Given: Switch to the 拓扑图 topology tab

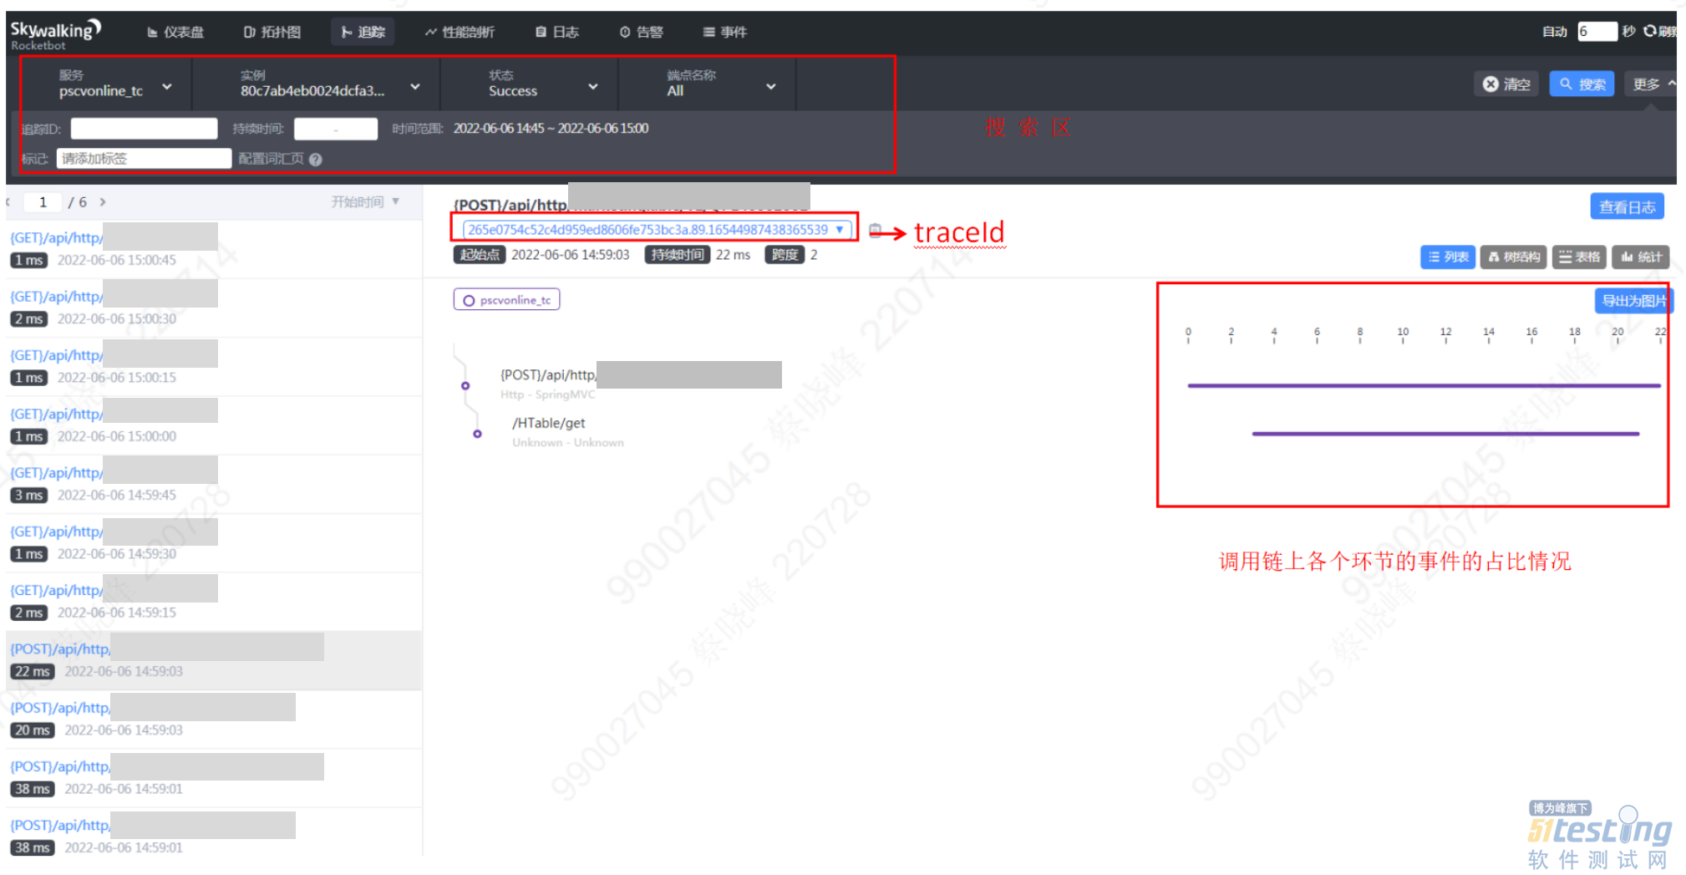Looking at the screenshot, I should (272, 32).
